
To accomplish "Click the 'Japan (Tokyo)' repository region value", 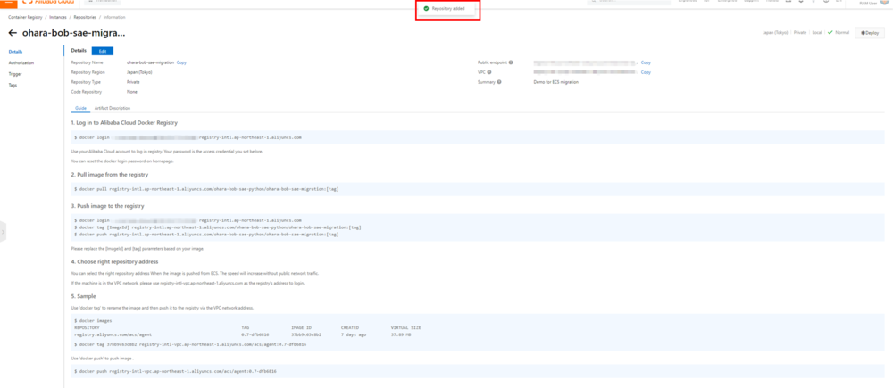I will pyautogui.click(x=139, y=72).
